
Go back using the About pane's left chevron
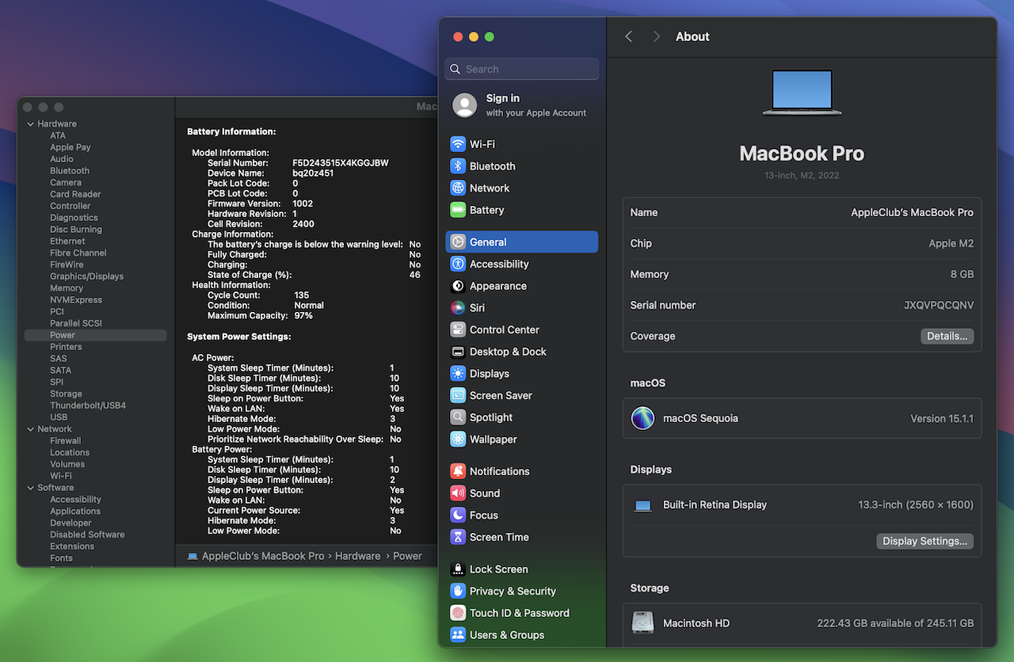(629, 36)
